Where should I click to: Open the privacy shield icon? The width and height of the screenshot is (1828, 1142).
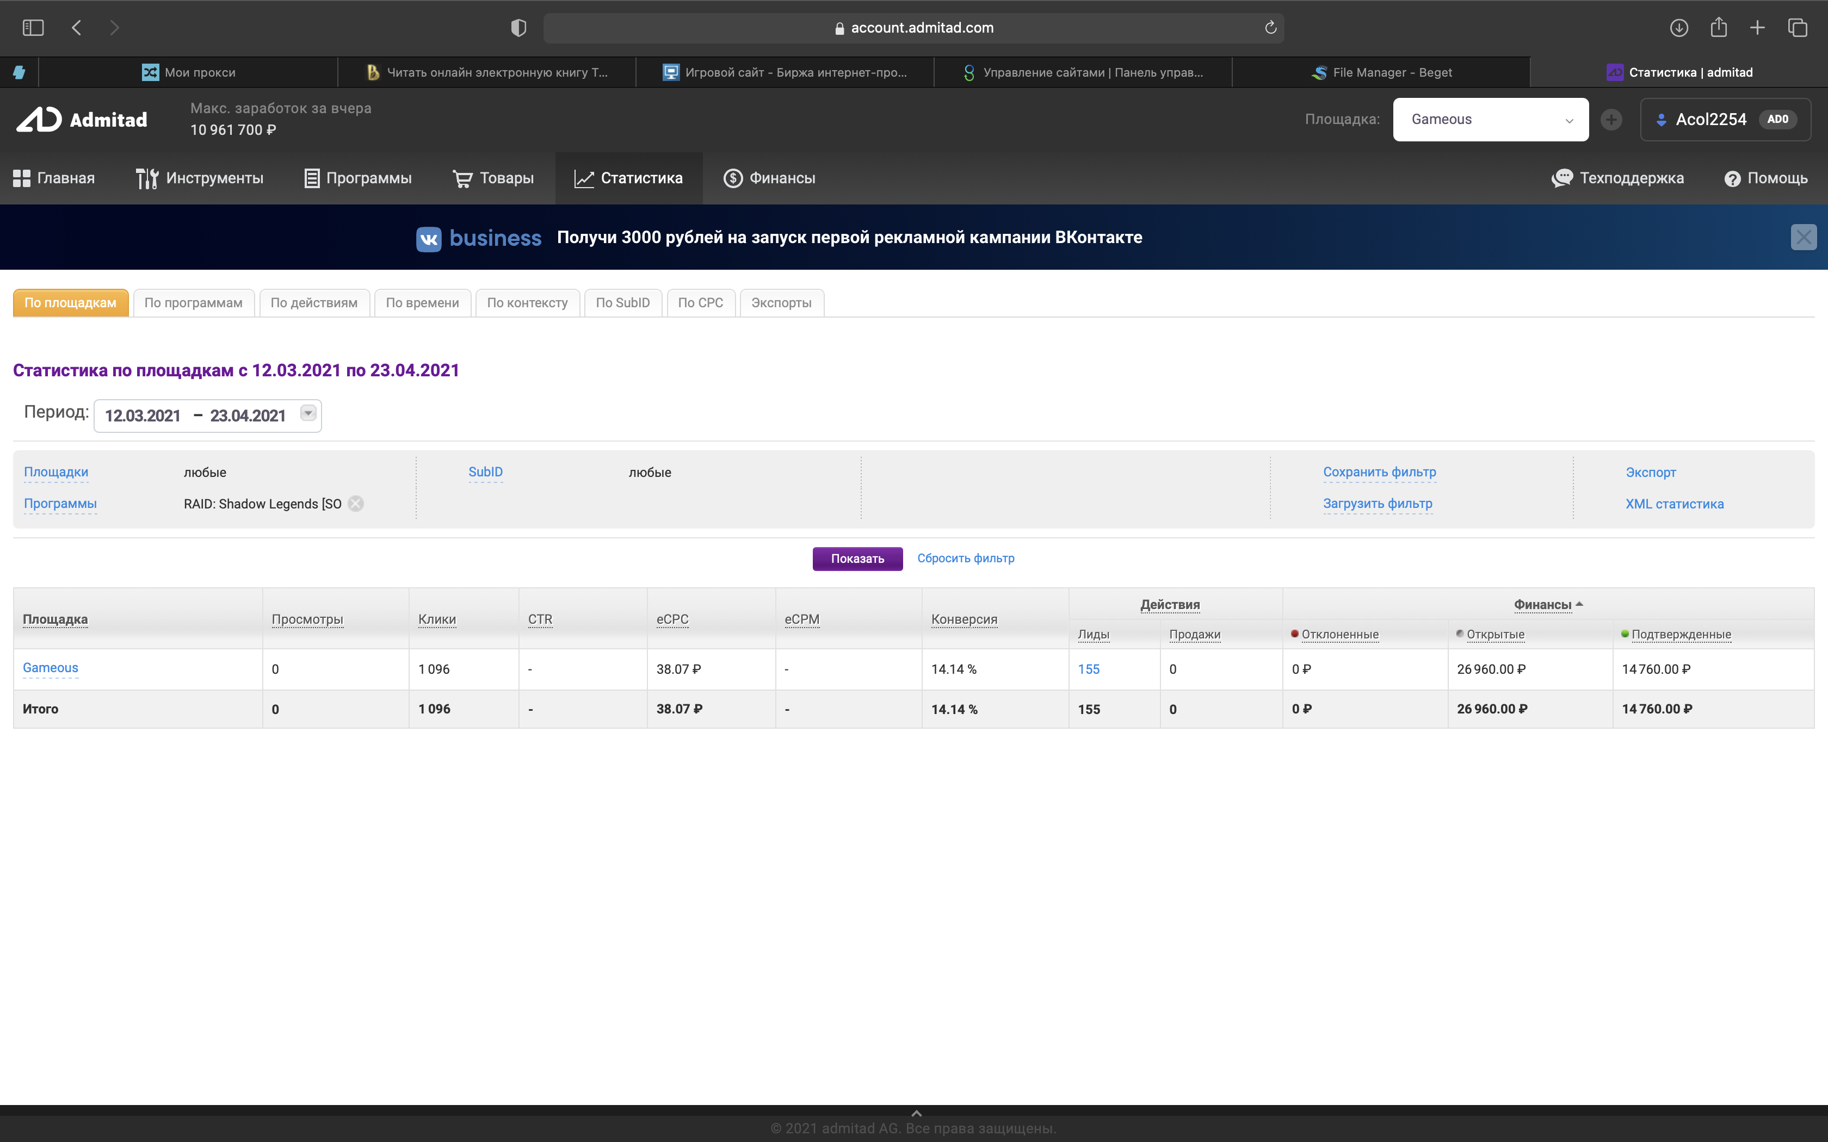coord(518,28)
